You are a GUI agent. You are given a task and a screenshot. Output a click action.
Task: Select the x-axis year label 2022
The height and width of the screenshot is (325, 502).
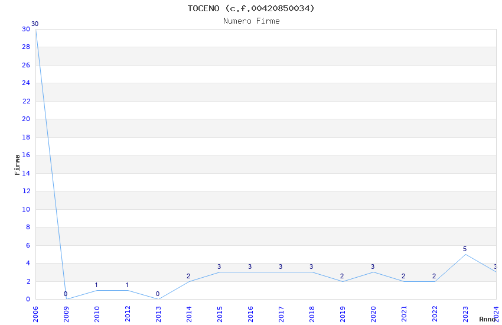[435, 314]
